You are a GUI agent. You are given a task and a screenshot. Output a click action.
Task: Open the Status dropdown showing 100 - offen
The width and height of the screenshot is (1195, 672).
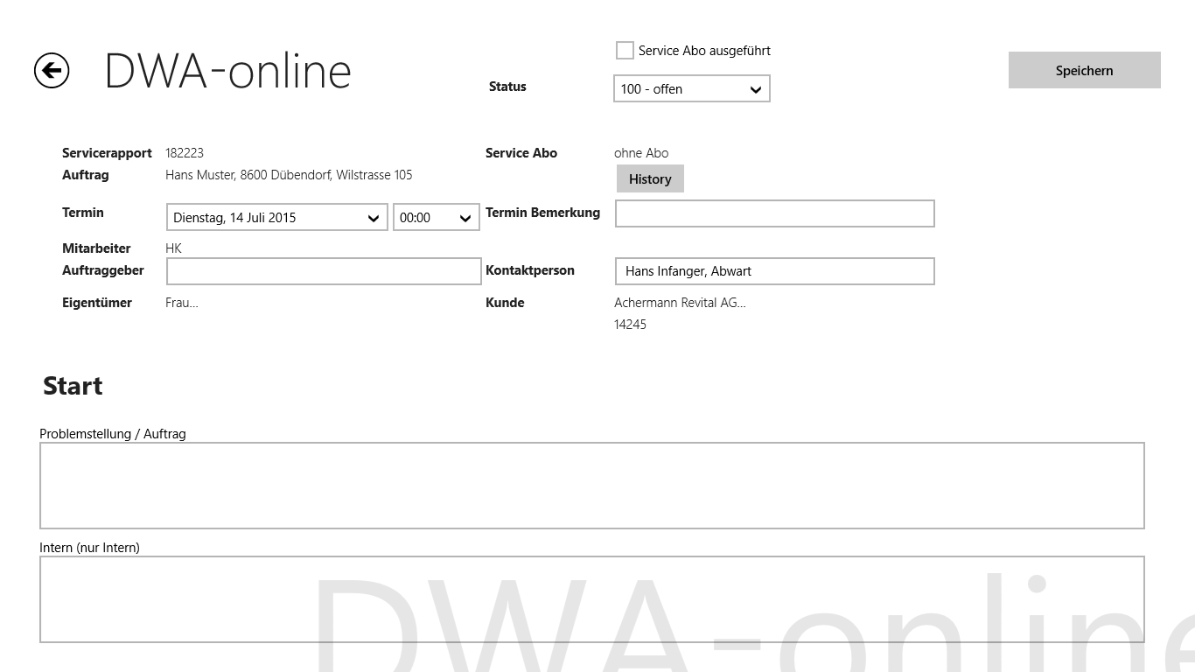pos(691,89)
